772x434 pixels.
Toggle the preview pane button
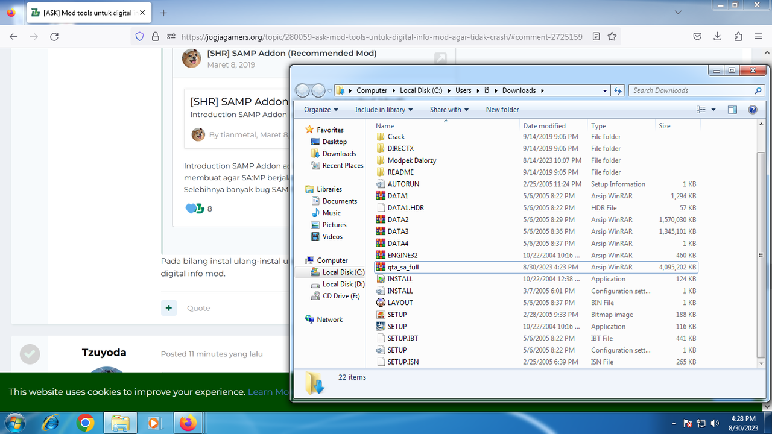coord(732,110)
